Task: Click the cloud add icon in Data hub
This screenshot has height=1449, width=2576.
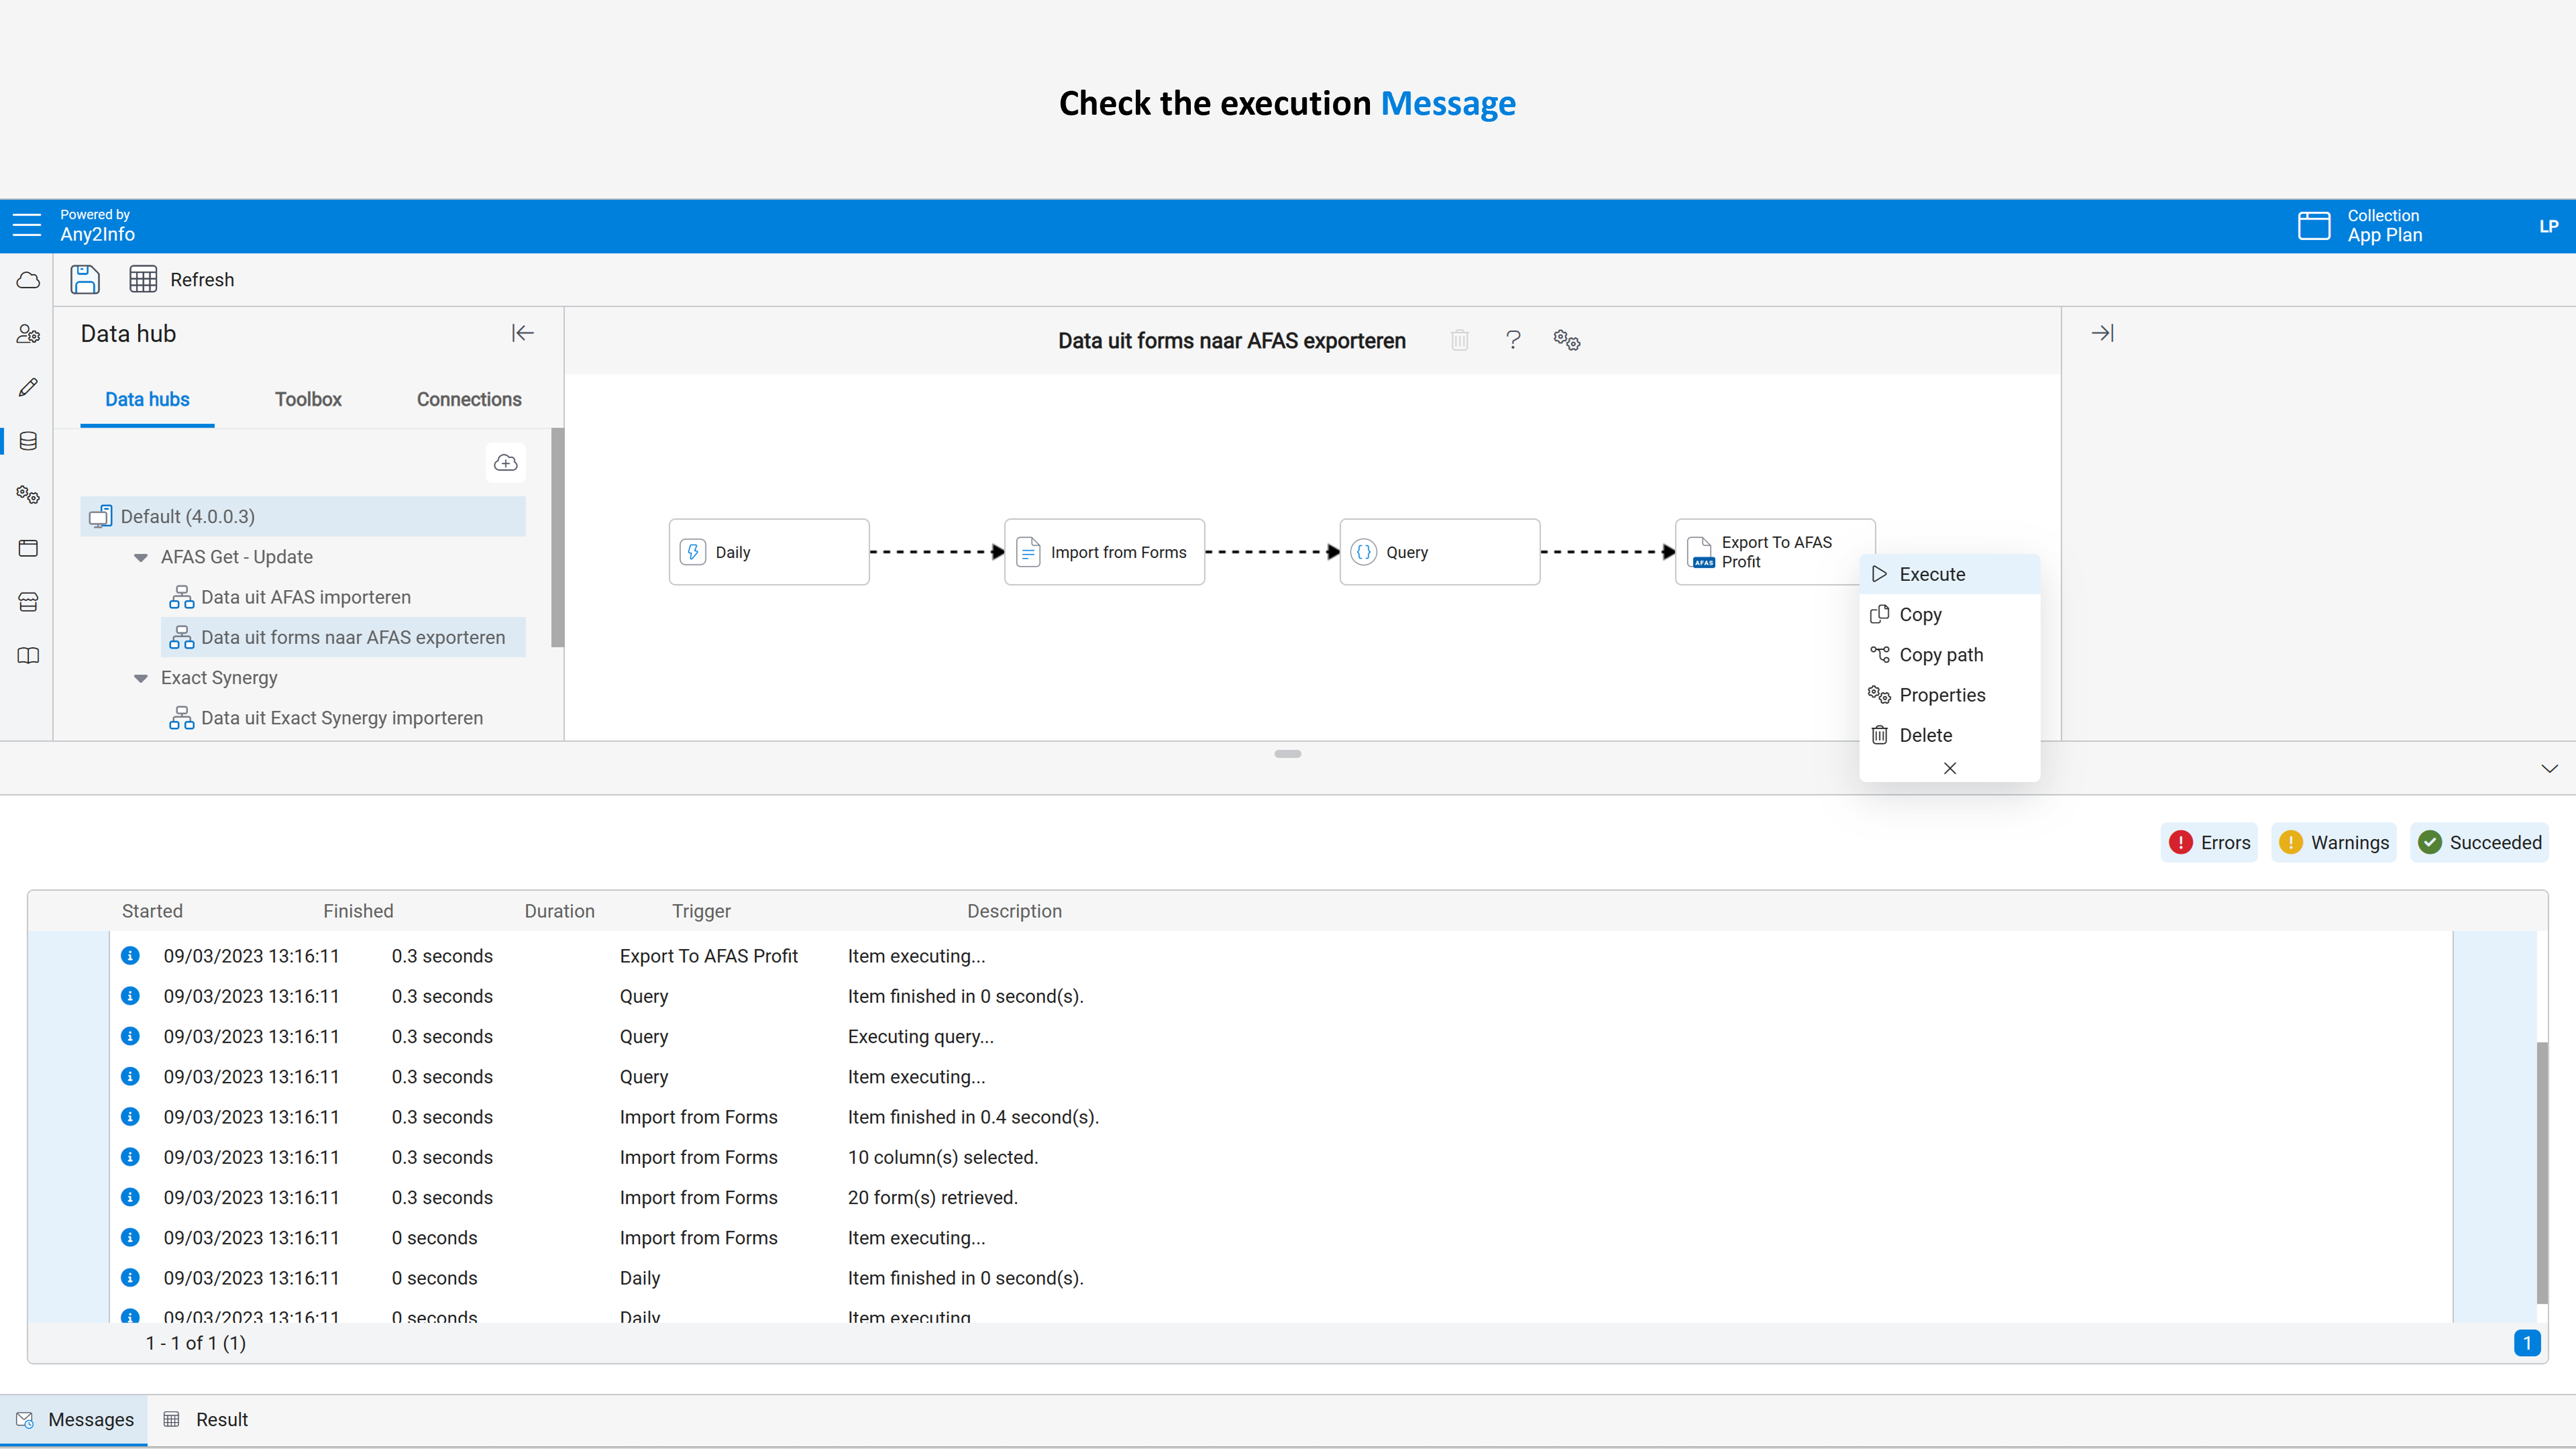Action: [x=506, y=462]
